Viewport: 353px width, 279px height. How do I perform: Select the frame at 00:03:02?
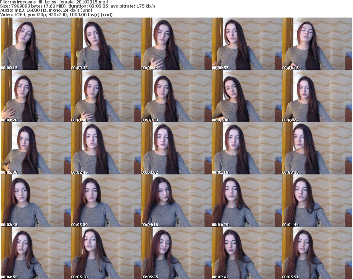(176, 148)
